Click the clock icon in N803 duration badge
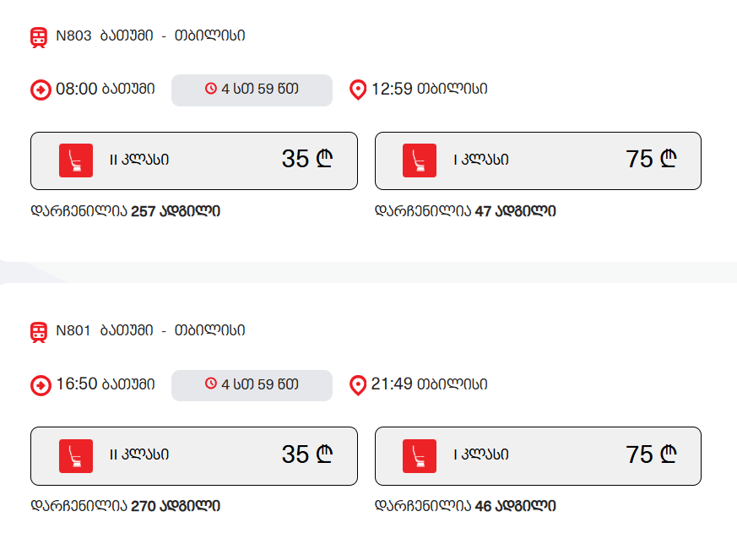737x544 pixels. pos(211,89)
